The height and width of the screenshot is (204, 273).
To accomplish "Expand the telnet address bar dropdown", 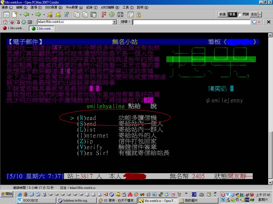I will pos(114,22).
